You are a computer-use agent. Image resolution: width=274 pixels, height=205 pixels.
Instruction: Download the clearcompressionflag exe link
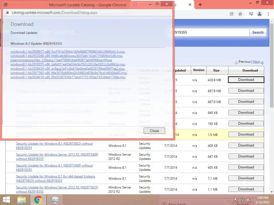tap(61, 60)
